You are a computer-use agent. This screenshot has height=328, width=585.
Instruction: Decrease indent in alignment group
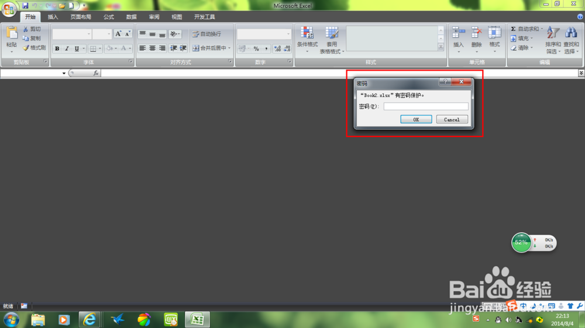click(174, 48)
